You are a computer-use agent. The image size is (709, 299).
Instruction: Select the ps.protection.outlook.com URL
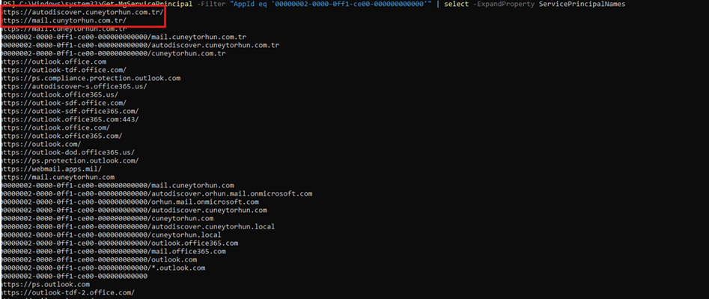(70, 160)
